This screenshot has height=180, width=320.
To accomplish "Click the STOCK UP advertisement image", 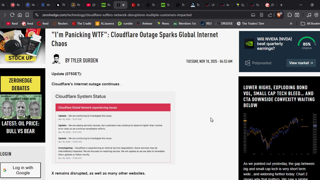I will click(x=22, y=46).
